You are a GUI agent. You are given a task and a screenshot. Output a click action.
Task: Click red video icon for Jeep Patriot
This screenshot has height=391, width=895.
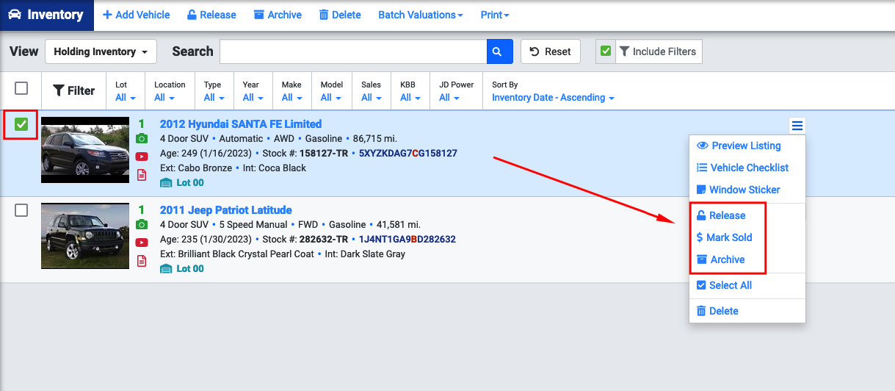pyautogui.click(x=142, y=243)
